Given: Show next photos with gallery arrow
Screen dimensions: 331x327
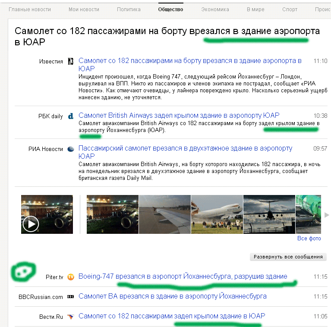Looking at the screenshot, I should click(x=327, y=215).
